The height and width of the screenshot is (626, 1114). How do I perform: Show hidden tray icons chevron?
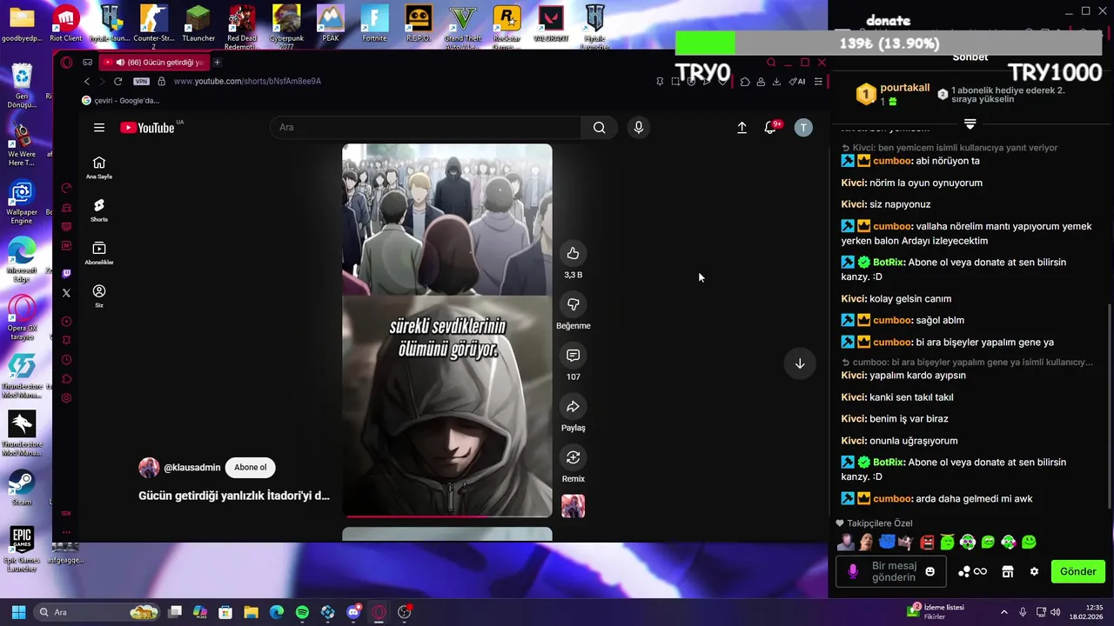point(1003,612)
